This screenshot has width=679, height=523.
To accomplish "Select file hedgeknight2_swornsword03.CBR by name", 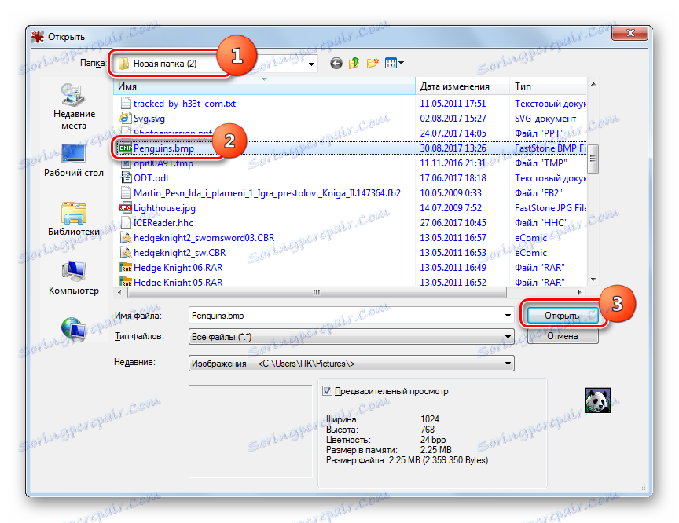I will pyautogui.click(x=204, y=237).
